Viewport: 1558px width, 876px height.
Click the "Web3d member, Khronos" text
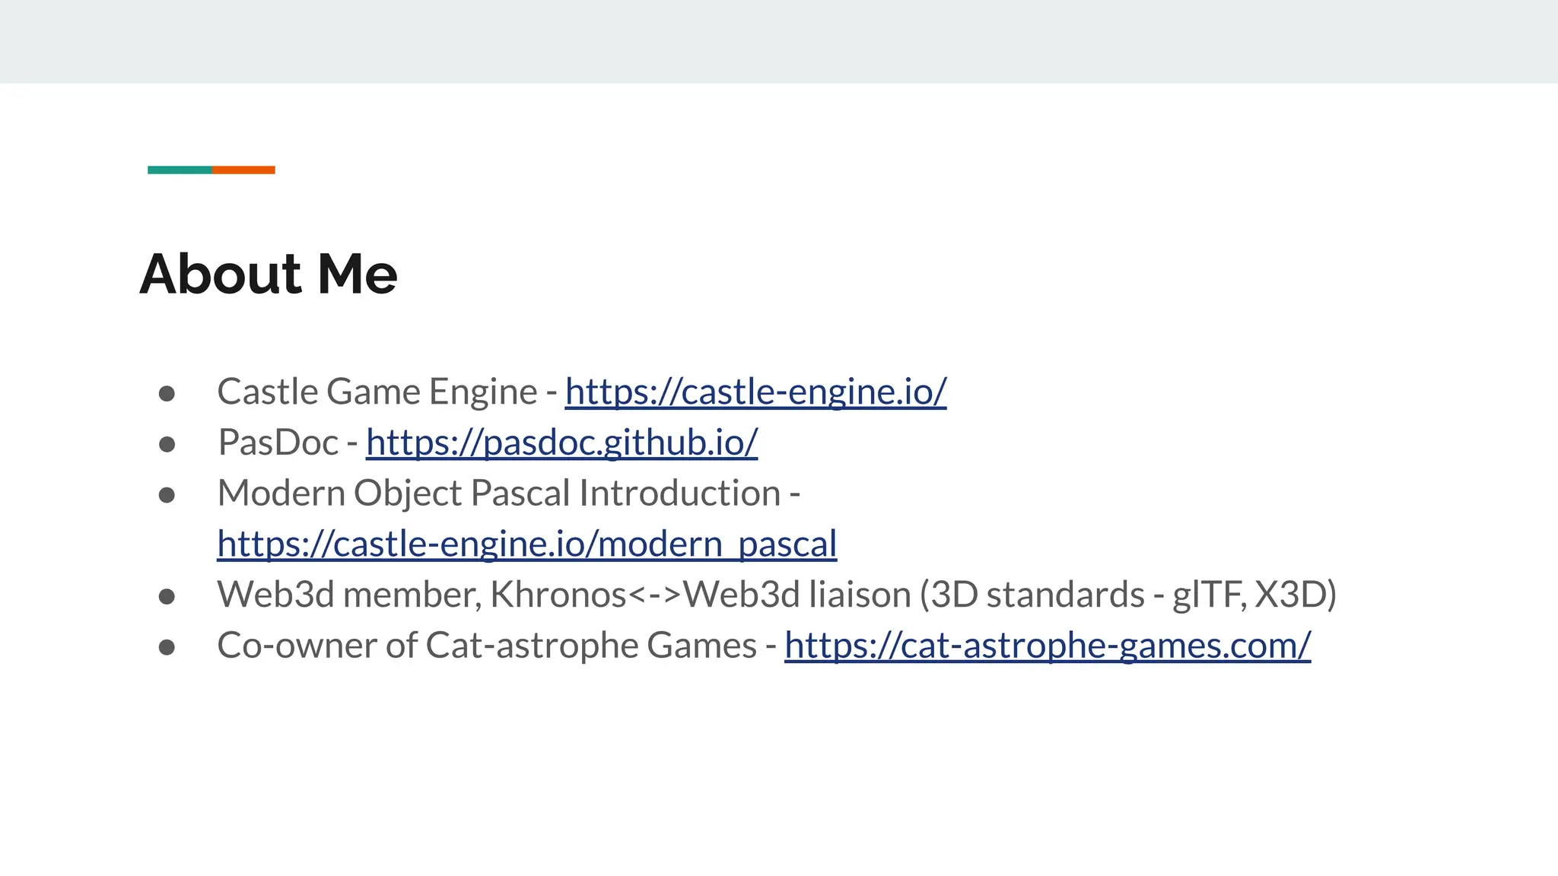[x=421, y=595]
